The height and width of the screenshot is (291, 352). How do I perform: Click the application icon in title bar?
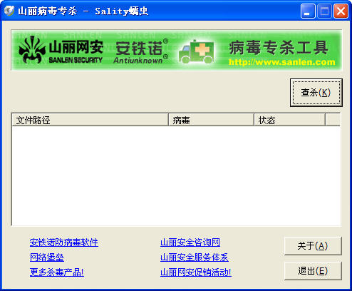point(9,11)
